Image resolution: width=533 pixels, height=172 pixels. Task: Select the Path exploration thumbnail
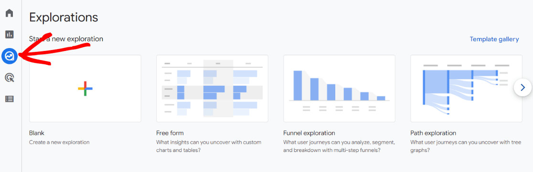coord(466,89)
